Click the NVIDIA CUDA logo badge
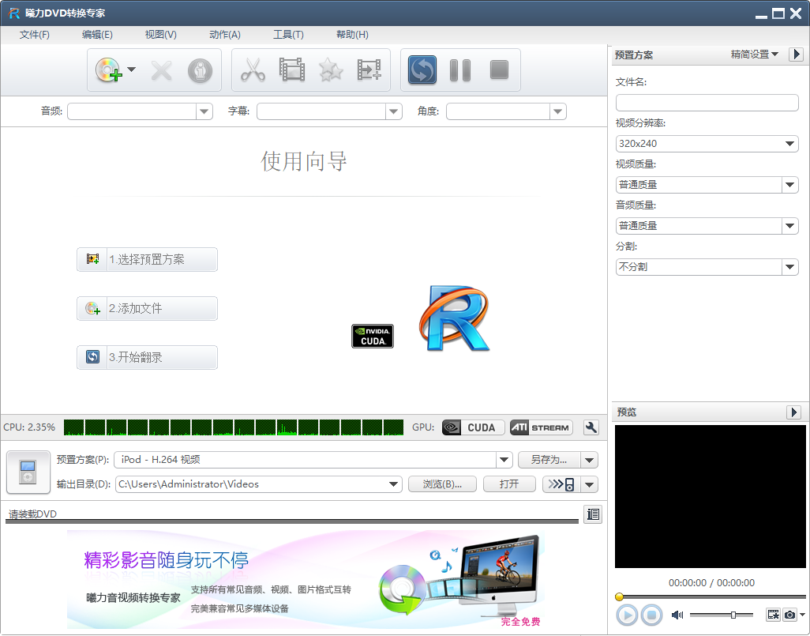This screenshot has height=636, width=810. [x=373, y=336]
